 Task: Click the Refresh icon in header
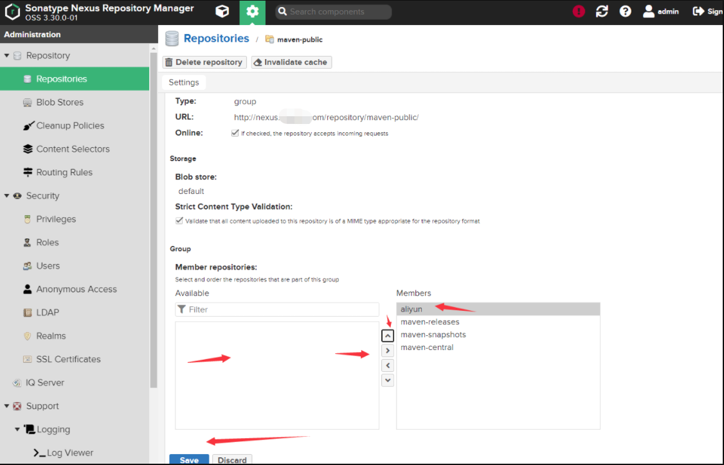[x=602, y=12]
